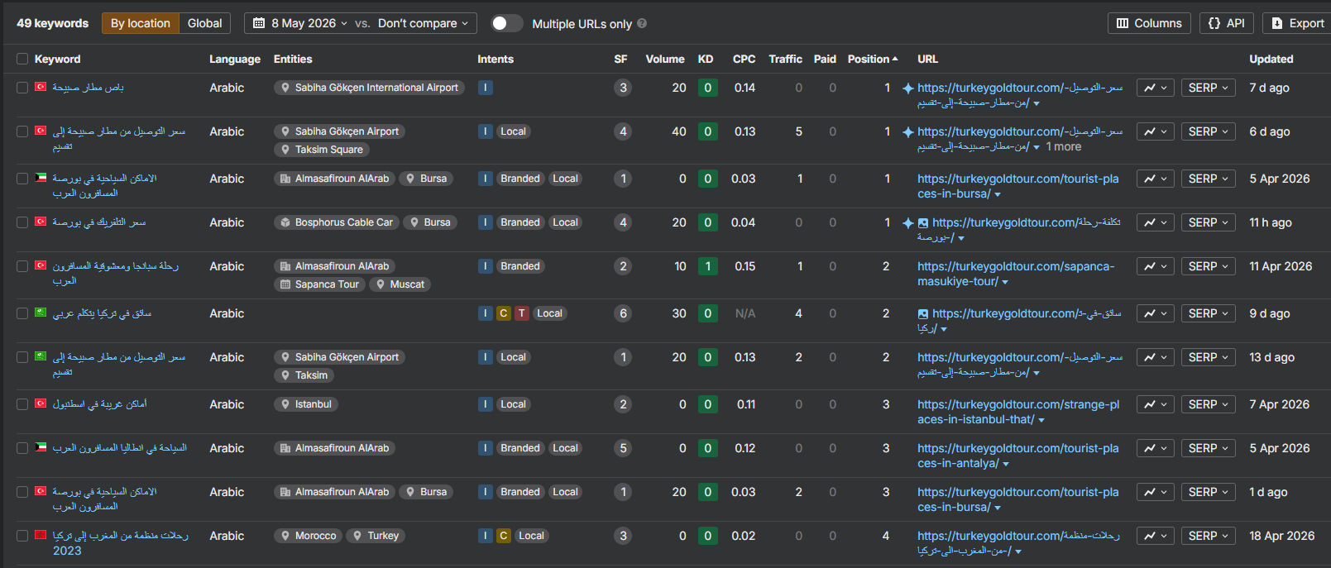Switch to the Global tab
This screenshot has width=1331, height=568.
pos(204,23)
